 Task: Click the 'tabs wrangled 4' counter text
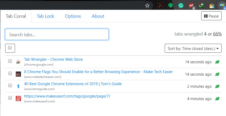tap(190, 34)
